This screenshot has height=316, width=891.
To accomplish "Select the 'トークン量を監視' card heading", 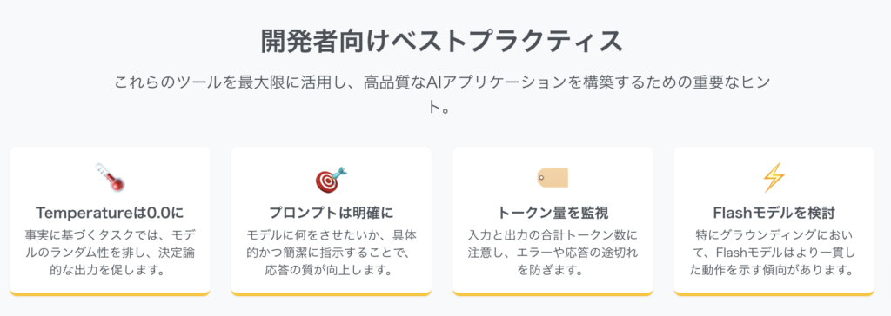I will coord(553,214).
